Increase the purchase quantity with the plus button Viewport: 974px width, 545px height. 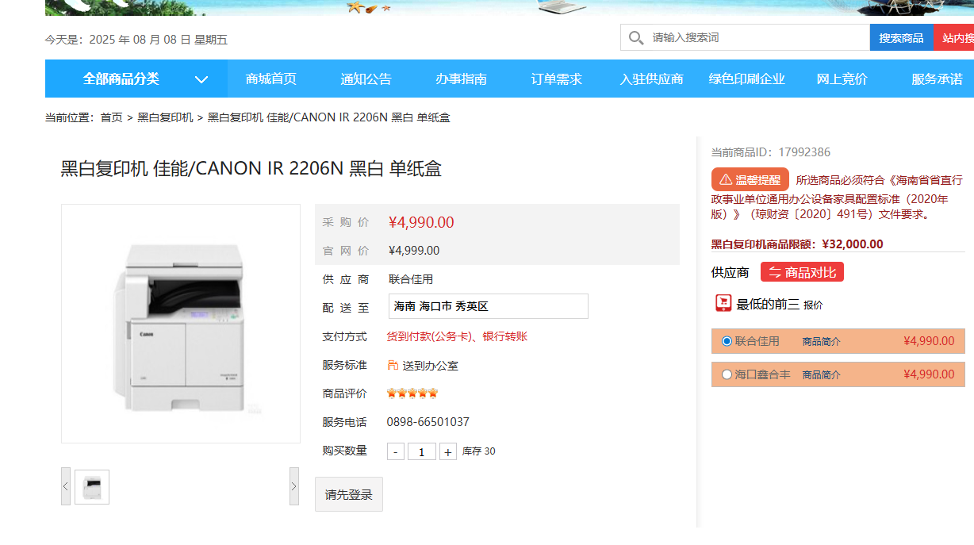pyautogui.click(x=448, y=451)
